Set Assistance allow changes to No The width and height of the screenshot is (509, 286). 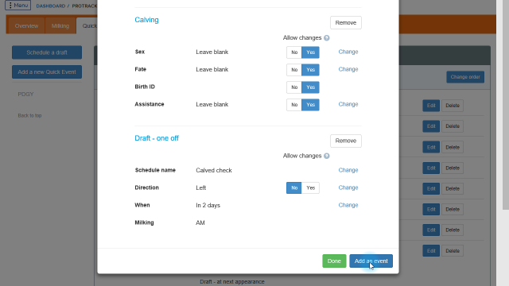(294, 105)
